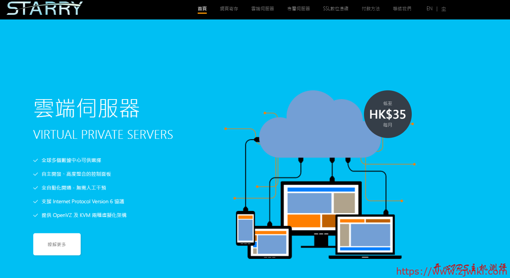
Task: Click the HK$35 price badge
Action: tap(387, 114)
